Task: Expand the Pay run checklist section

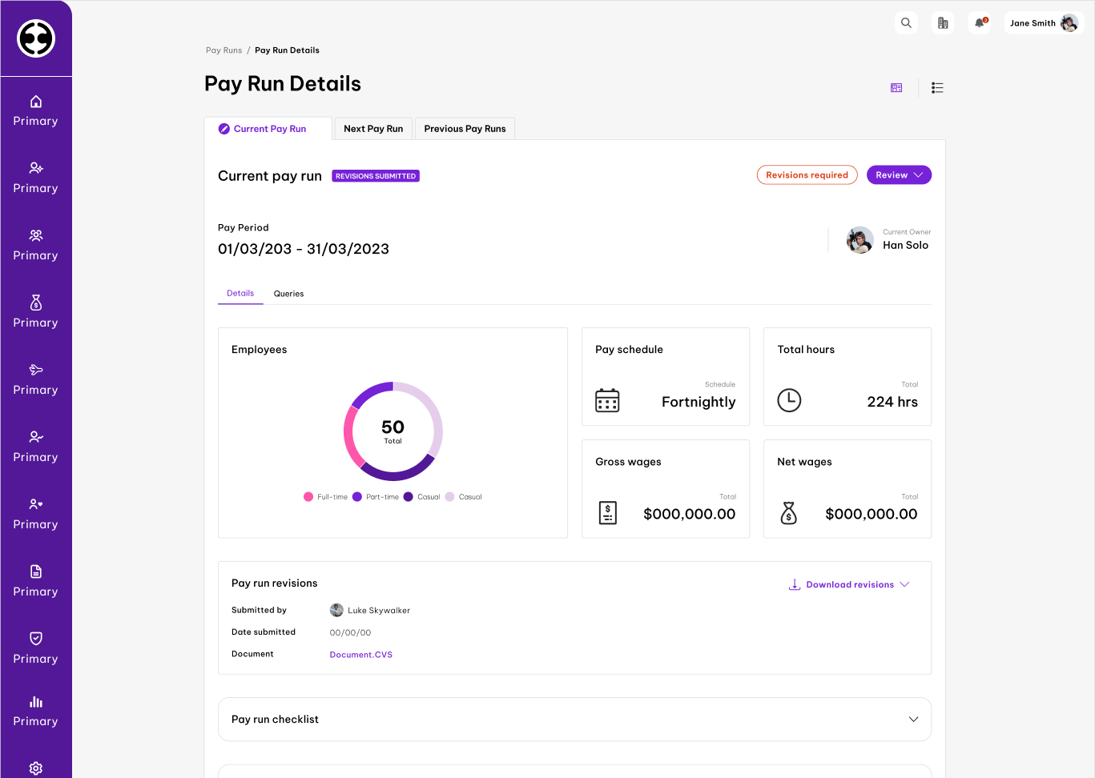Action: tap(913, 720)
